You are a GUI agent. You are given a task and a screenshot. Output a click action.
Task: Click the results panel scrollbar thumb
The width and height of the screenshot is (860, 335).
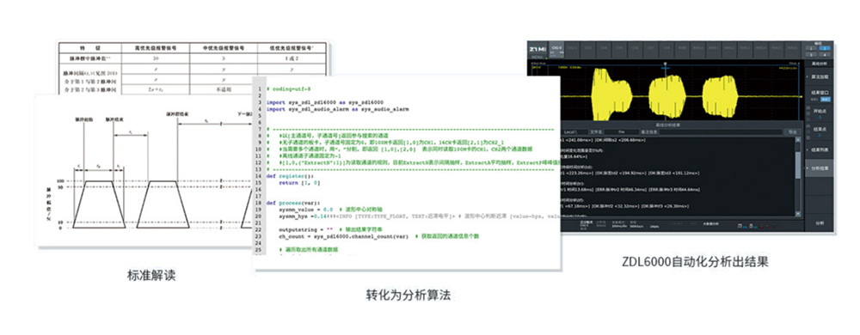click(x=798, y=165)
